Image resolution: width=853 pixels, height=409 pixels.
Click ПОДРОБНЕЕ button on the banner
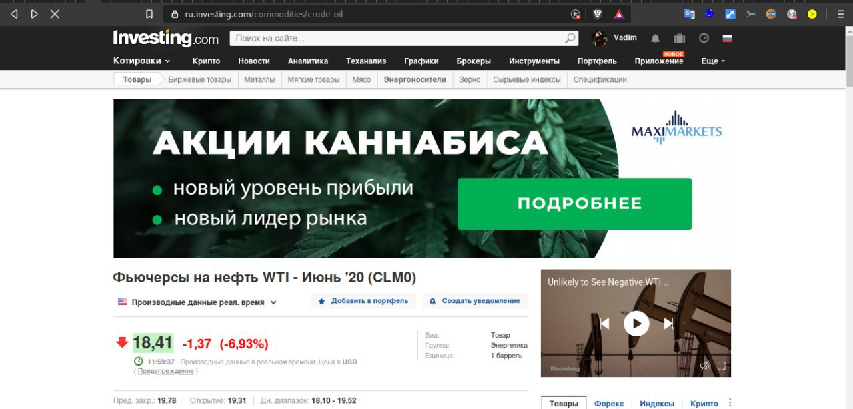pos(575,204)
